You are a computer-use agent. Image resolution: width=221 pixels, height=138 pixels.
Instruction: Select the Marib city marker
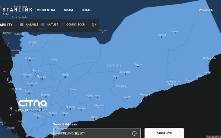point(65,77)
